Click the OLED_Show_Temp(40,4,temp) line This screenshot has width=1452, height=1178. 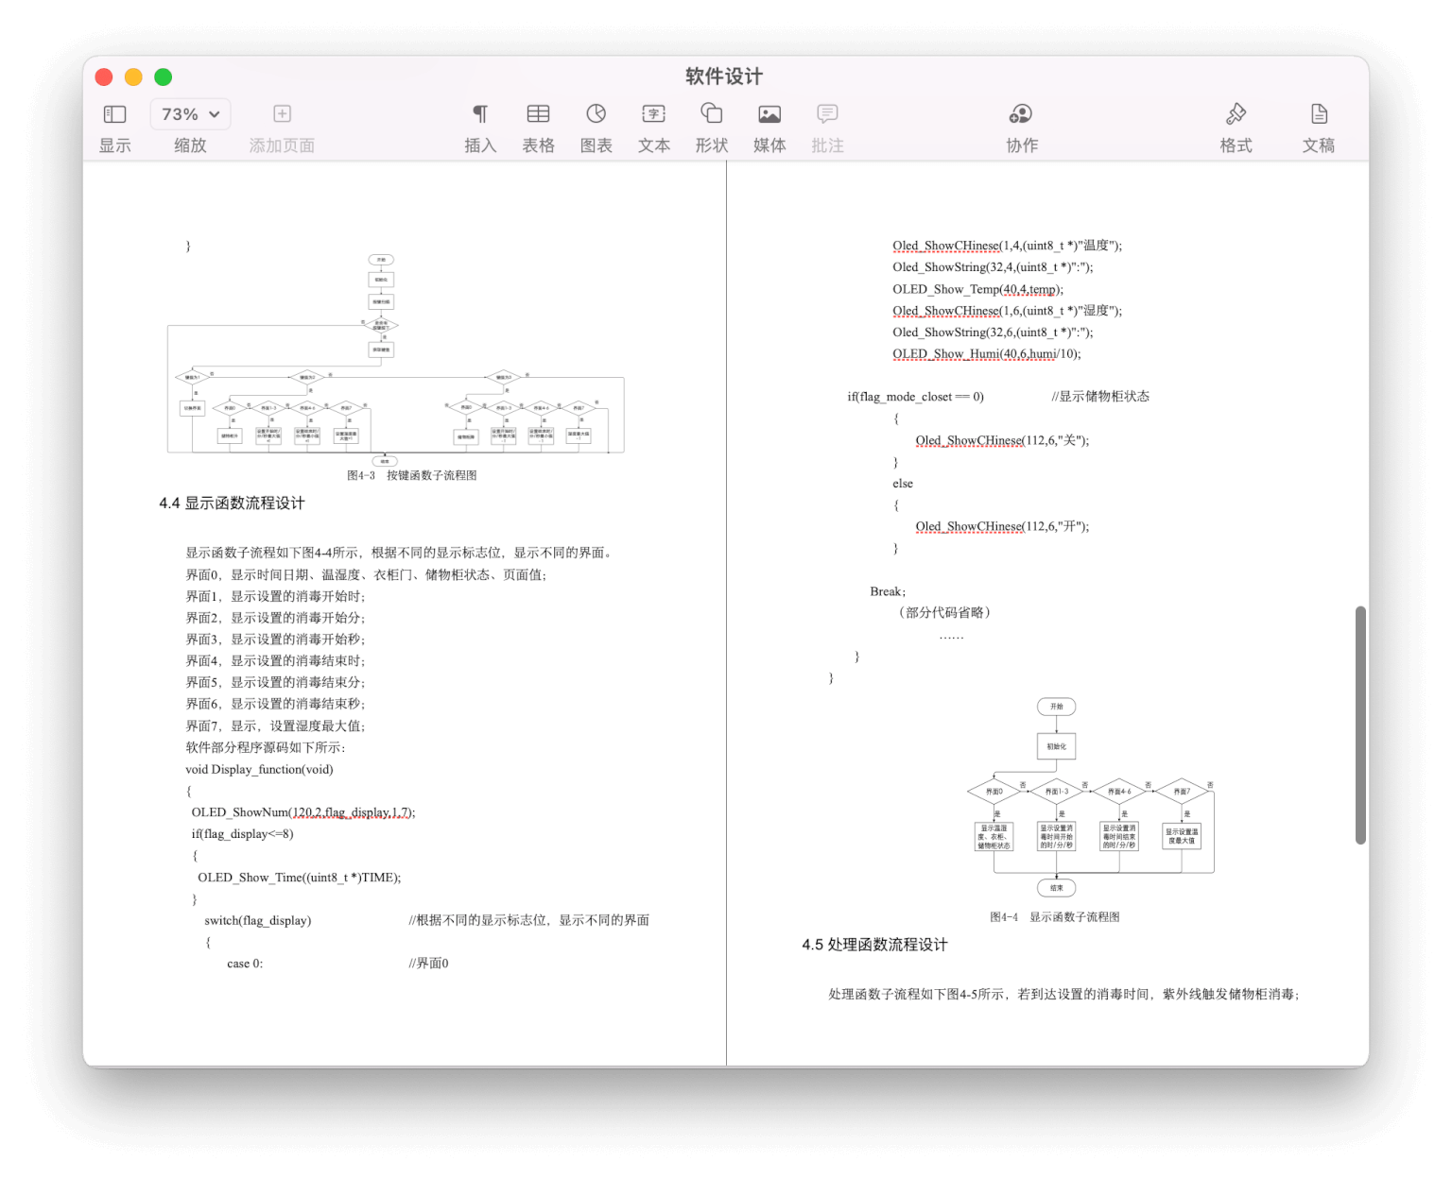pyautogui.click(x=977, y=290)
